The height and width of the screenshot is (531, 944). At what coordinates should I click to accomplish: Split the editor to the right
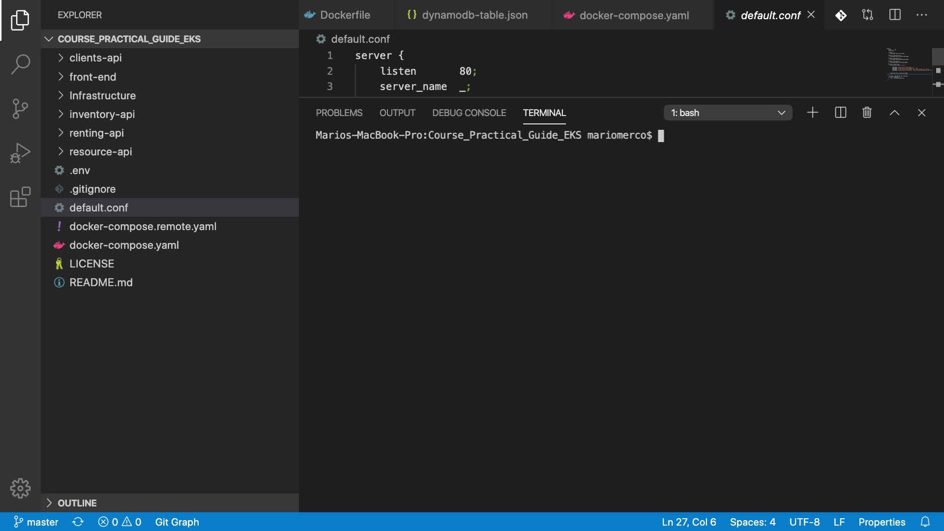click(895, 15)
